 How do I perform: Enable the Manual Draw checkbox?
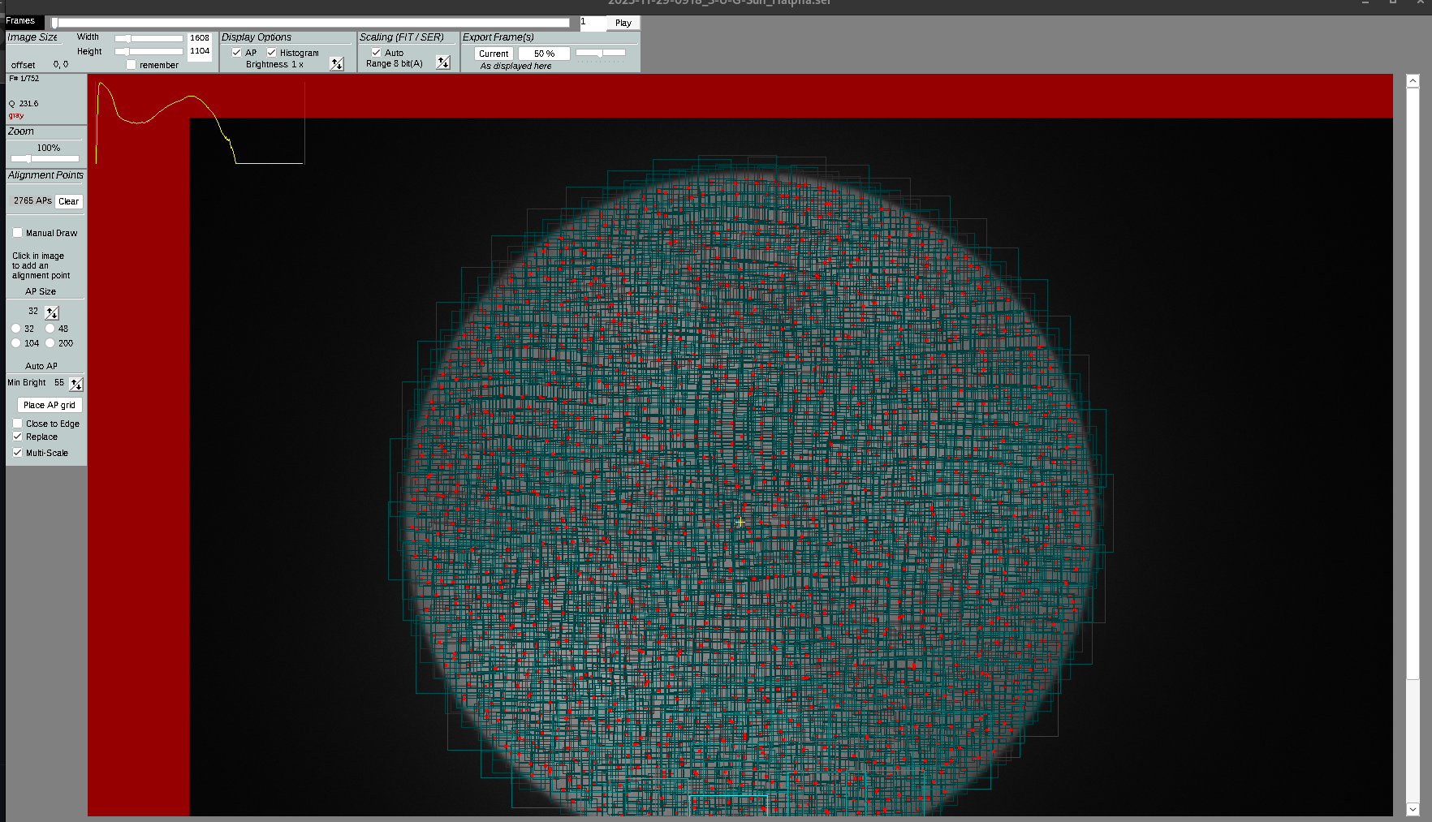18,233
